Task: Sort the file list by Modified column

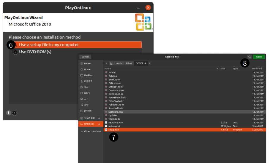Action: point(257,68)
